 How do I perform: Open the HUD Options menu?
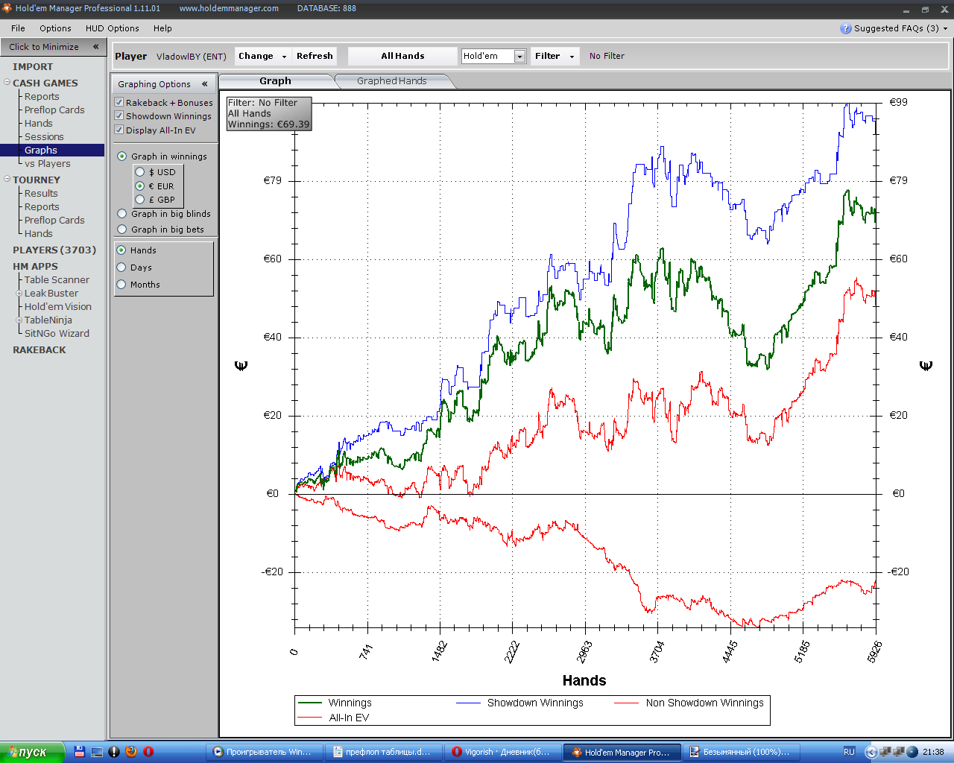coord(112,28)
